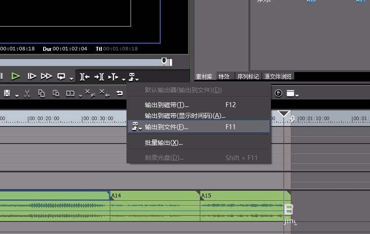Select 批量输出(X)... menu item

(198, 143)
